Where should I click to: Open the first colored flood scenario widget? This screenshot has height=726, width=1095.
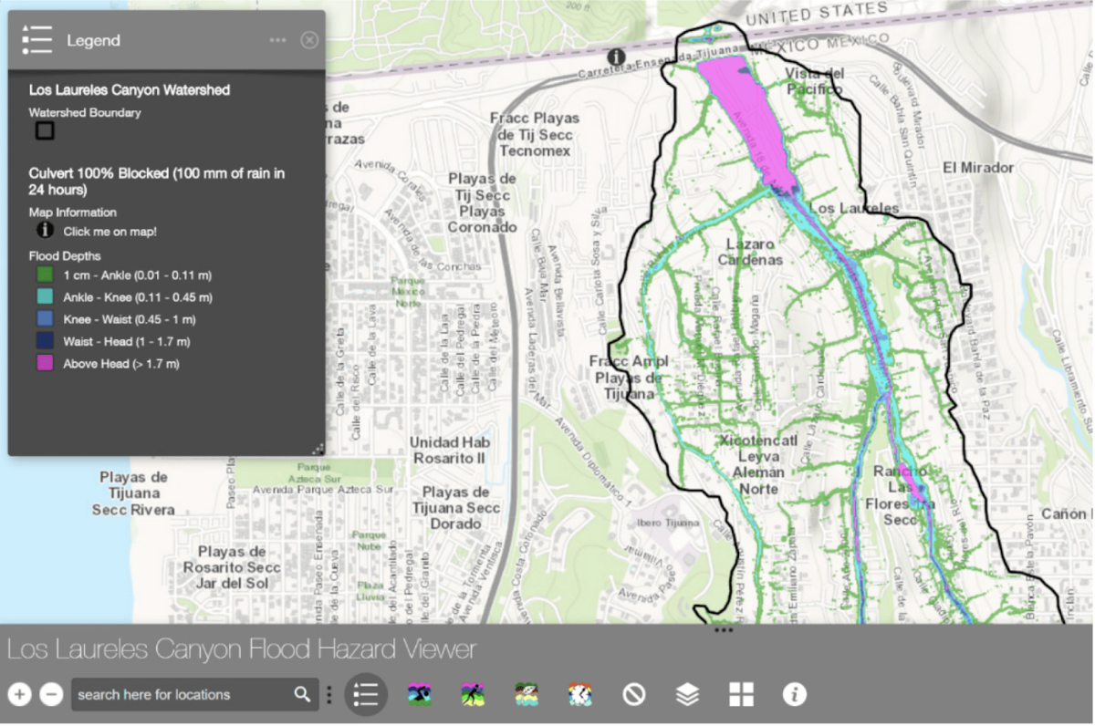[x=420, y=695]
